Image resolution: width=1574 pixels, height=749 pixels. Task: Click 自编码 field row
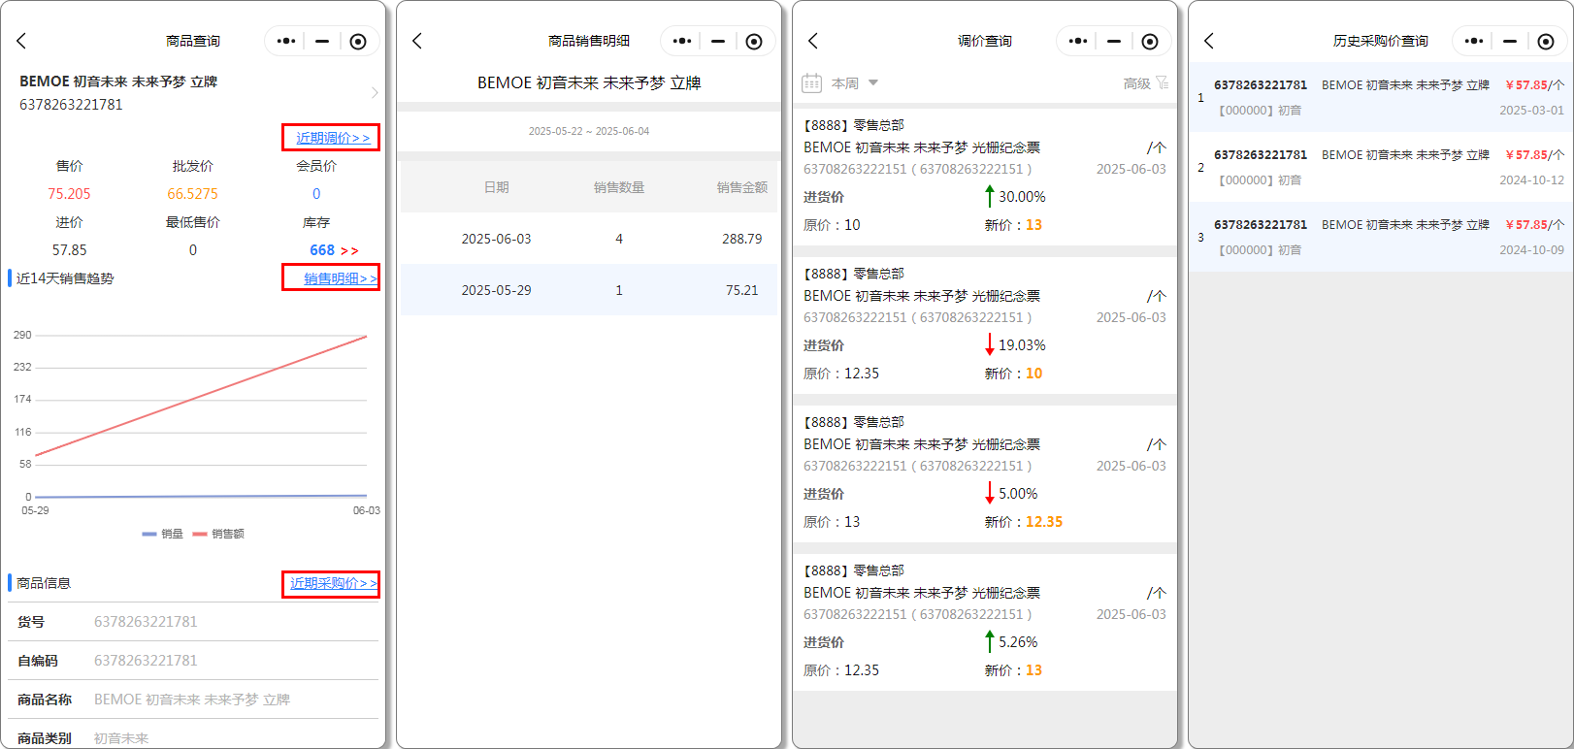tap(193, 661)
